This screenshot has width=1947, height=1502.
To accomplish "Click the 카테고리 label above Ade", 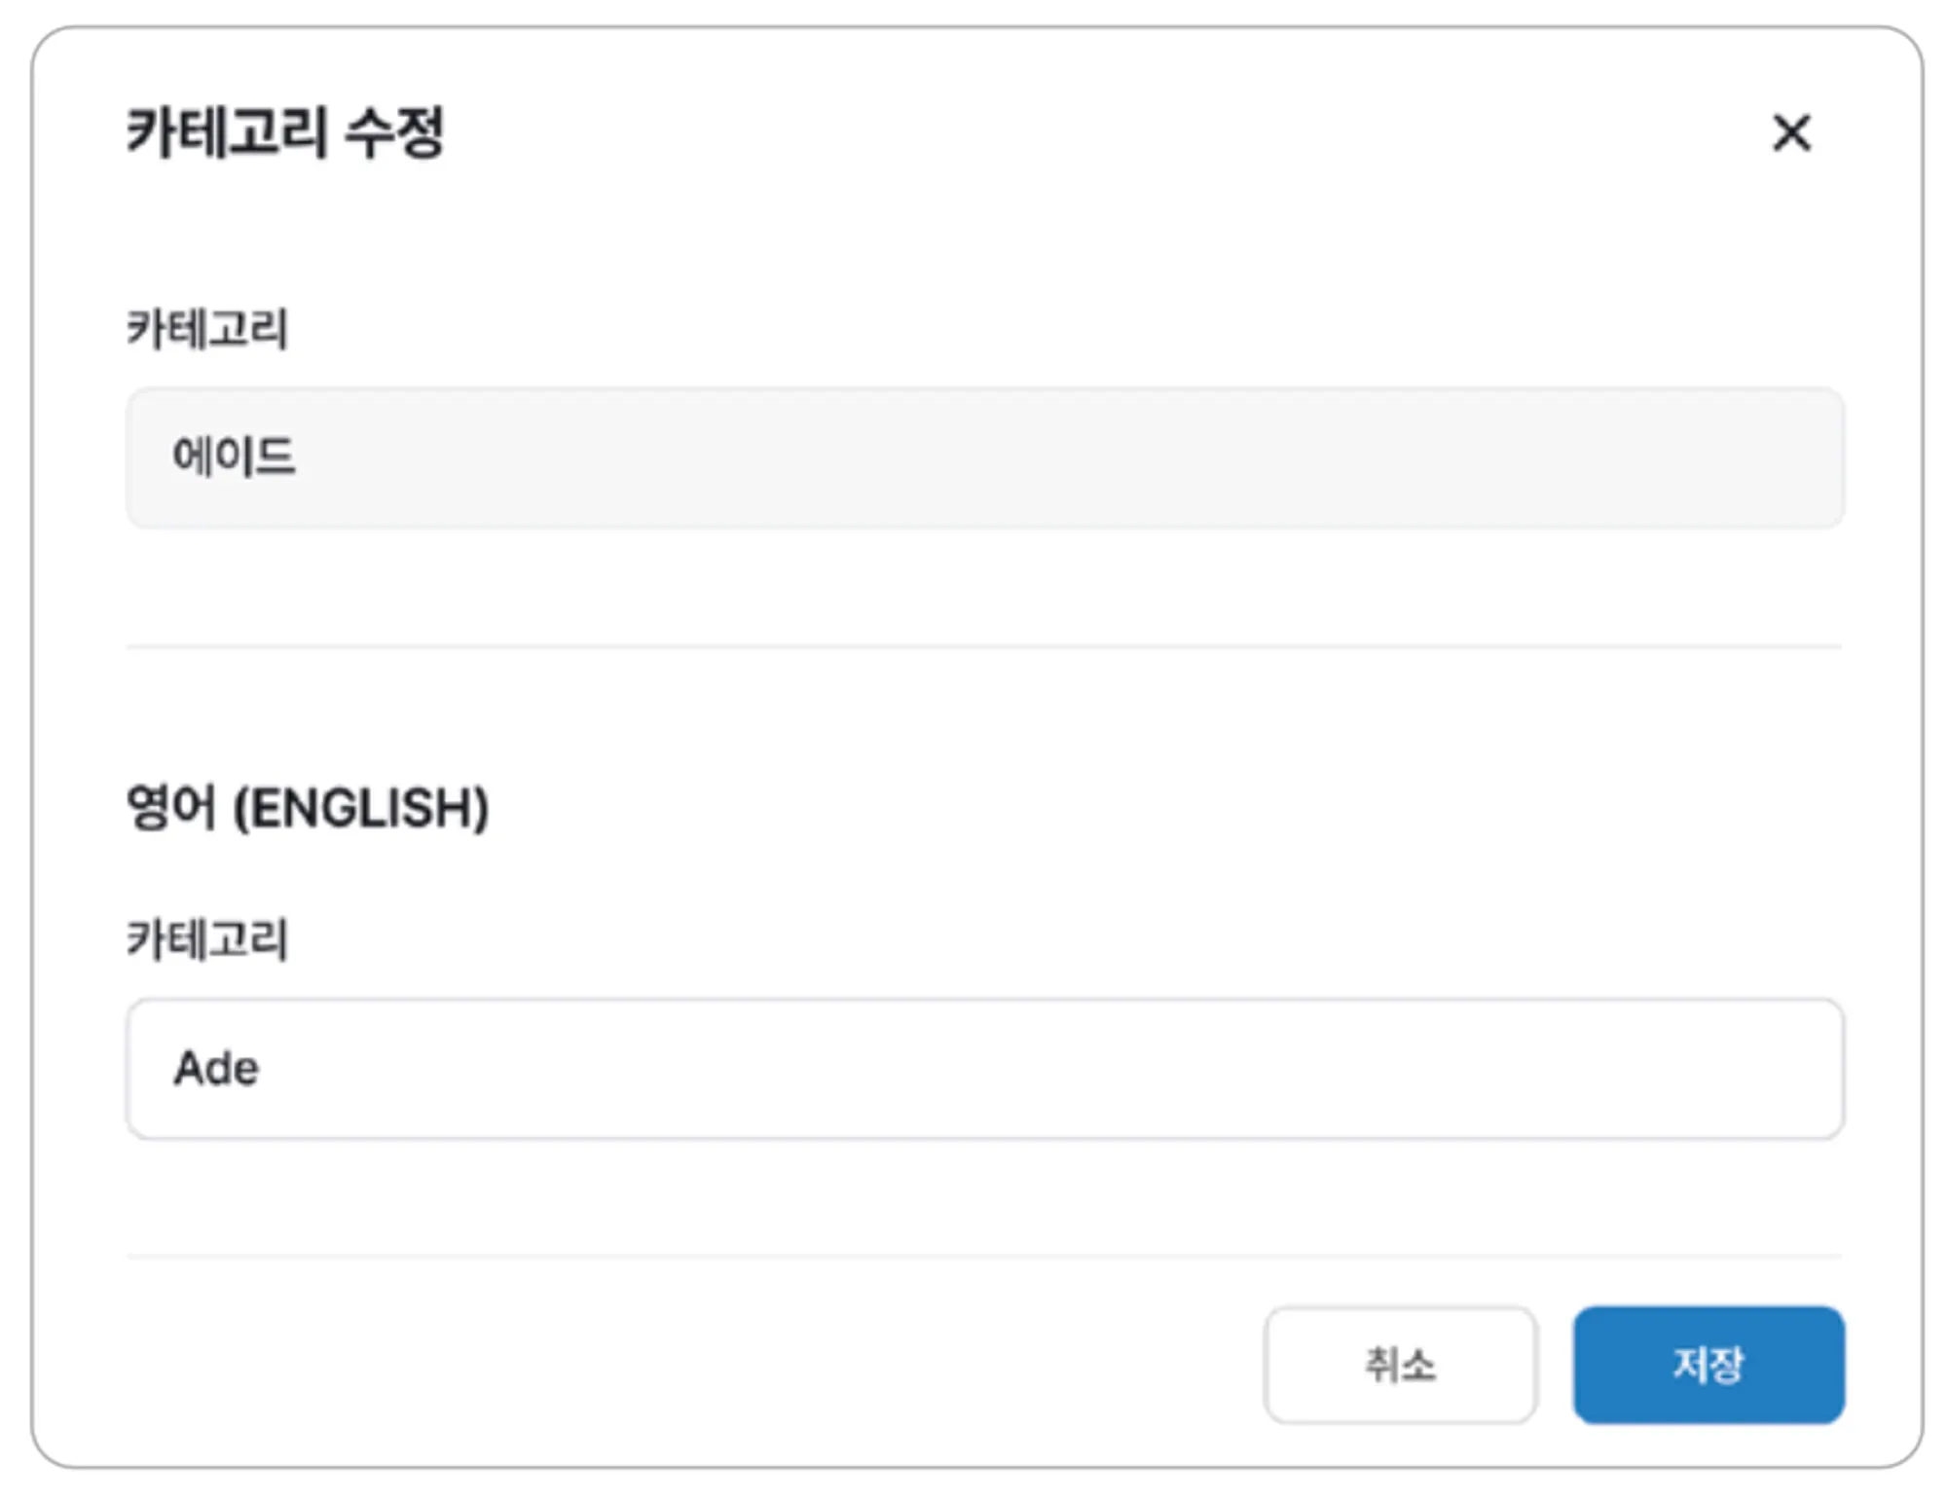I will [207, 939].
